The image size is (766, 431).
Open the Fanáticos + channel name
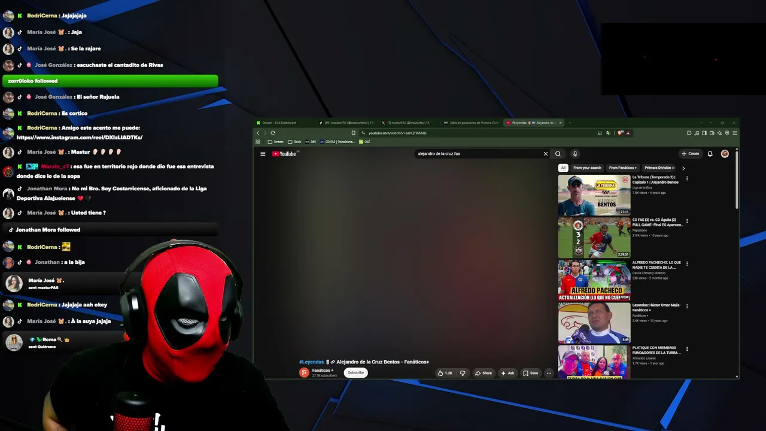pyautogui.click(x=323, y=371)
